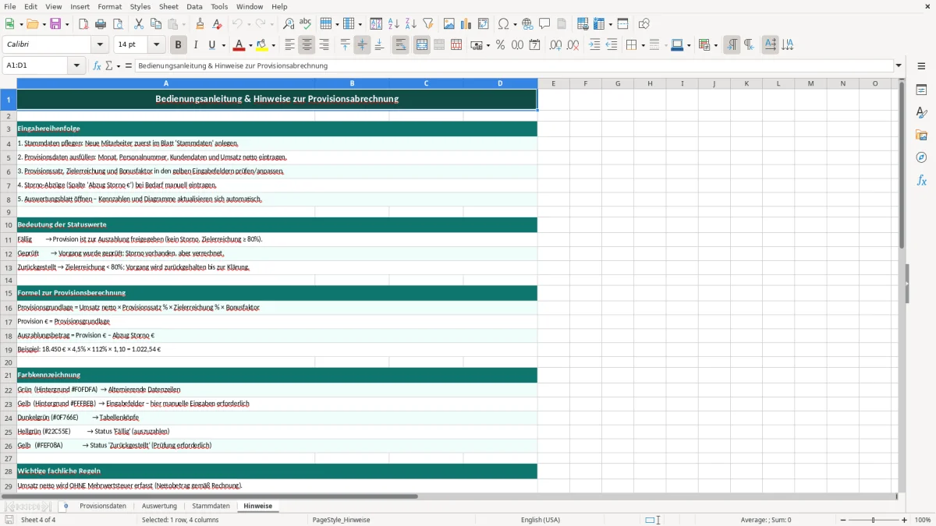
Task: Click English (USA) language in status bar
Action: (x=541, y=520)
